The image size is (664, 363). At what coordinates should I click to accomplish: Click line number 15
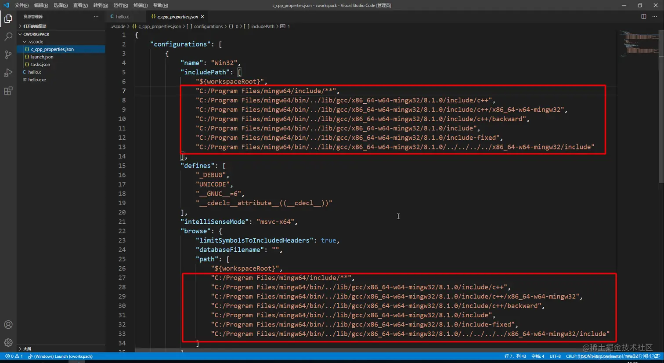[122, 166]
